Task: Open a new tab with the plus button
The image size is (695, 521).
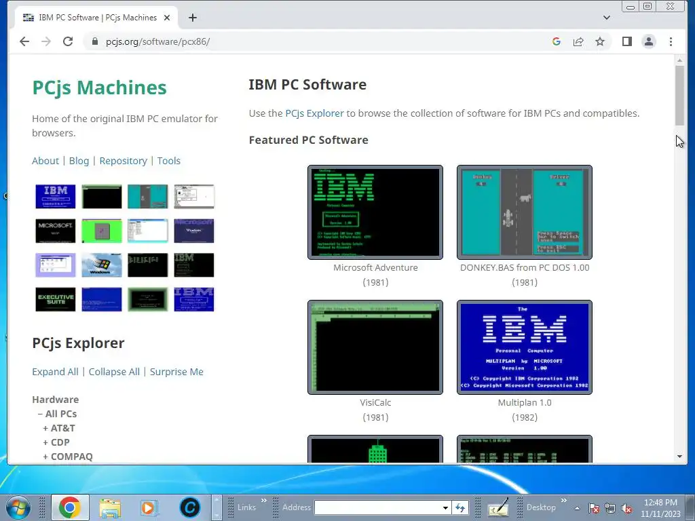Action: tap(192, 18)
